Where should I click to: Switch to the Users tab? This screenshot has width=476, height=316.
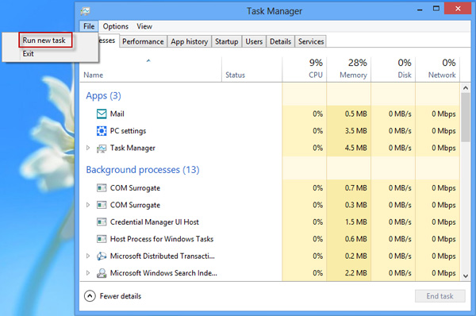(x=254, y=41)
